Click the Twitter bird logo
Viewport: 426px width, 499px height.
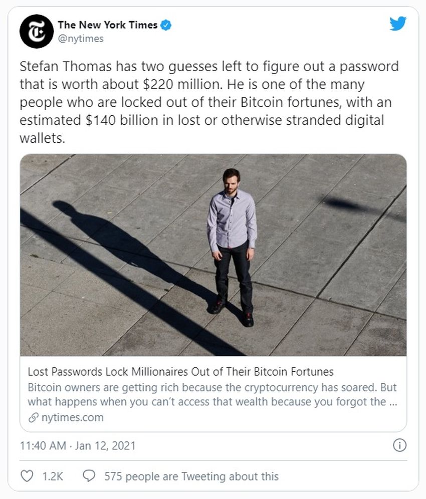pos(397,24)
